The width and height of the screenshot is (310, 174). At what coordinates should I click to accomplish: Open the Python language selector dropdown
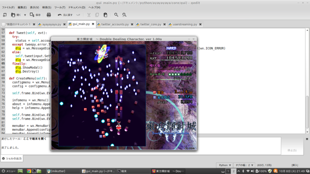pyautogui.click(x=225, y=165)
